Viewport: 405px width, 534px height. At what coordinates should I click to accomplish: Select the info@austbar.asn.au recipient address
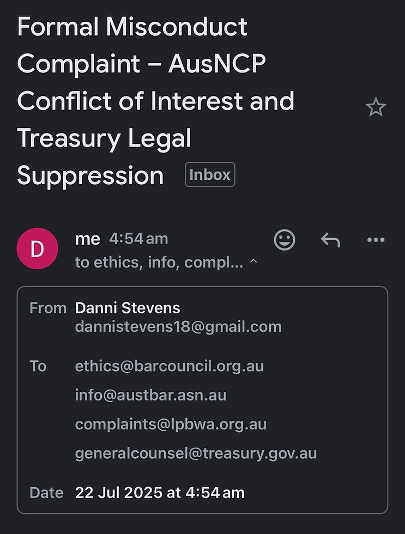coord(150,395)
